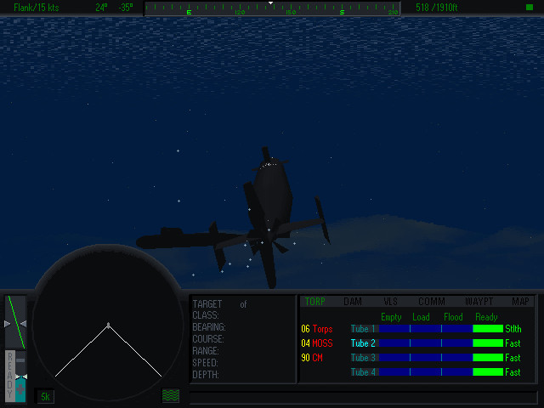Viewport: 544px width, 408px height.
Task: Click the Flank/15 kts speed readout
Action: coord(37,8)
